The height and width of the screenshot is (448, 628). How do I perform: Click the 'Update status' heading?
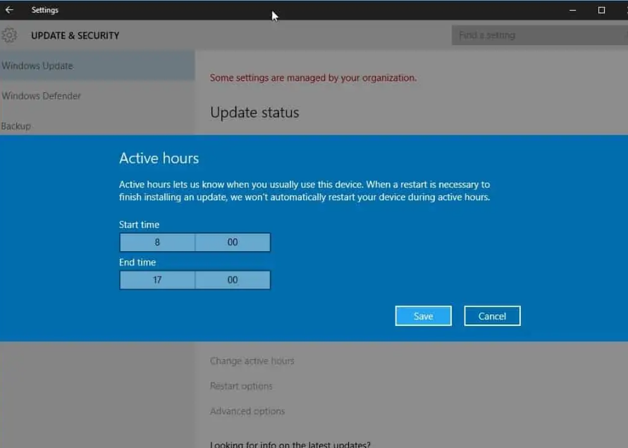pyautogui.click(x=254, y=113)
